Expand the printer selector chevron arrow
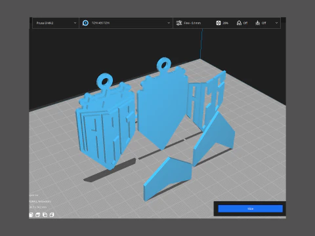315x236 pixels. (x=75, y=23)
